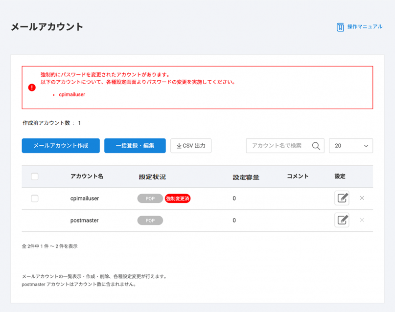The width and height of the screenshot is (395, 312).
Task: Check the cpimailuser row checkbox
Action: click(x=35, y=199)
